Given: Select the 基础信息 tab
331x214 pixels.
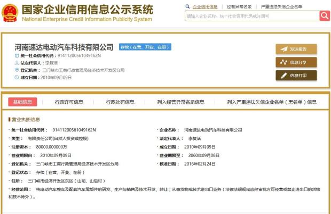Looking at the screenshot, I should click(x=22, y=102).
